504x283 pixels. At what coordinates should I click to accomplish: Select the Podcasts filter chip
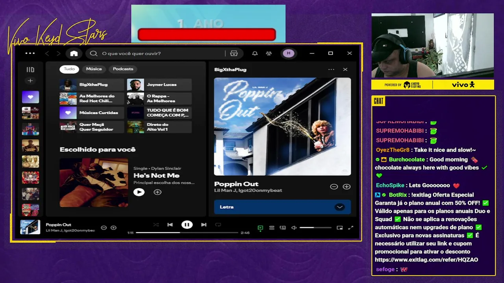click(123, 69)
